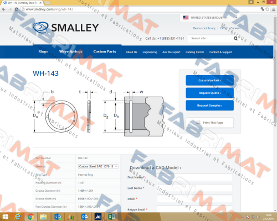277x221 pixels.
Task: Click the browser forward arrow
Action: (10, 9)
